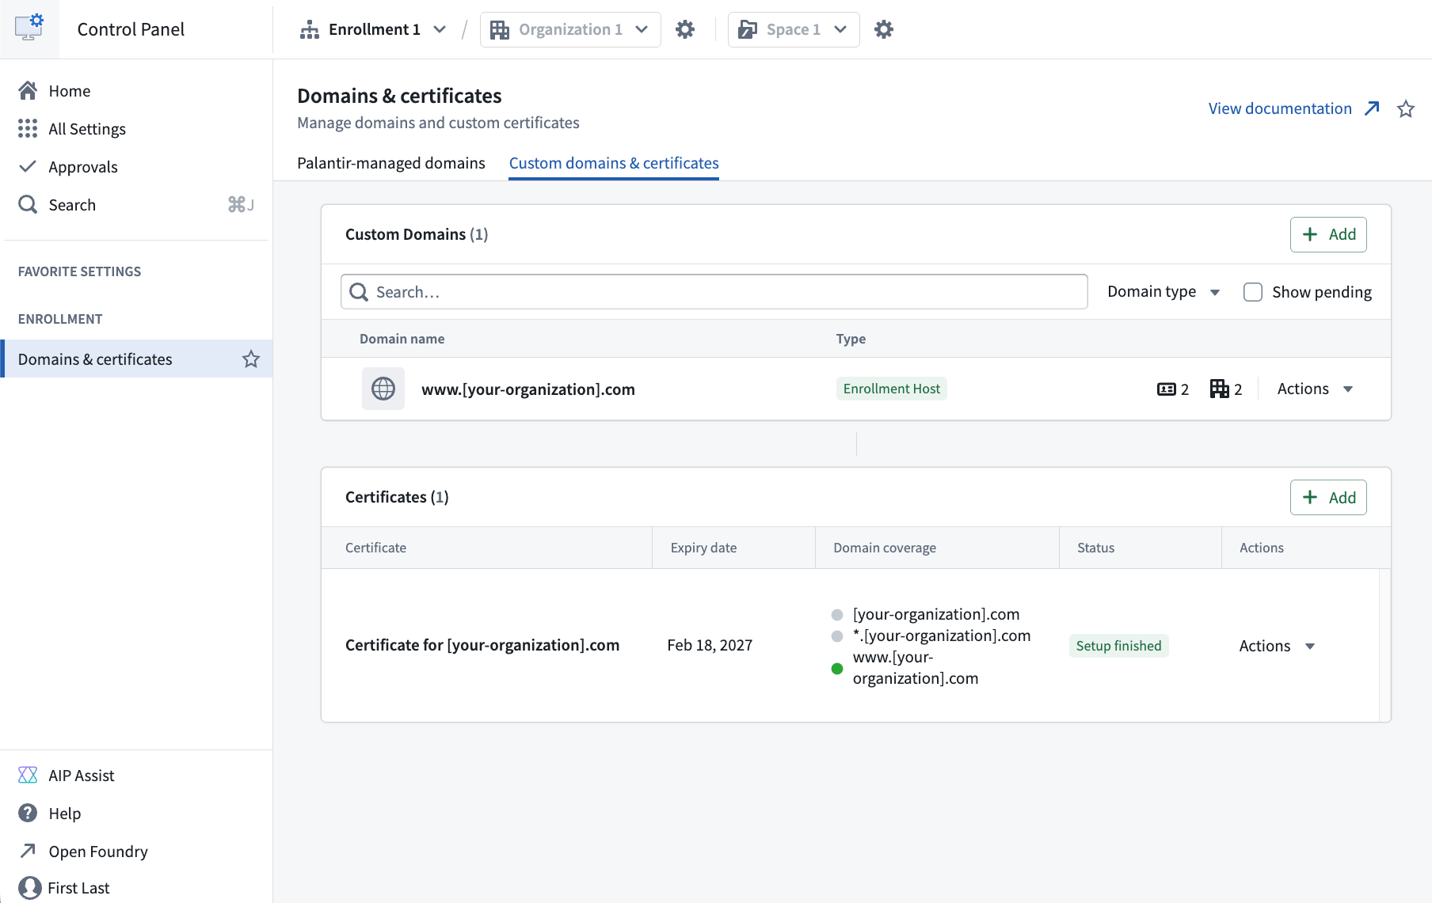
Task: Open Approvals from the sidebar
Action: click(x=83, y=167)
